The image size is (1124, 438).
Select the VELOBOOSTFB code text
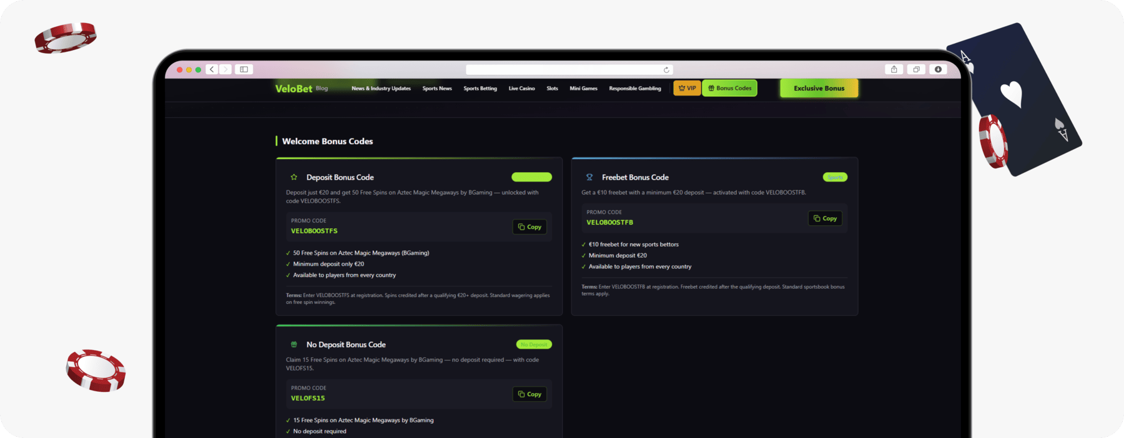pyautogui.click(x=609, y=222)
